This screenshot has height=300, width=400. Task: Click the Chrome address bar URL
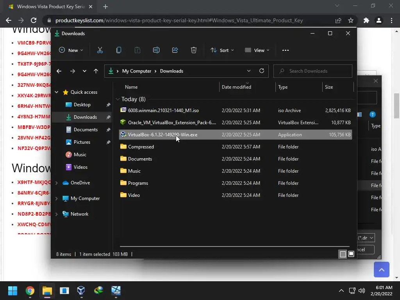point(179,20)
